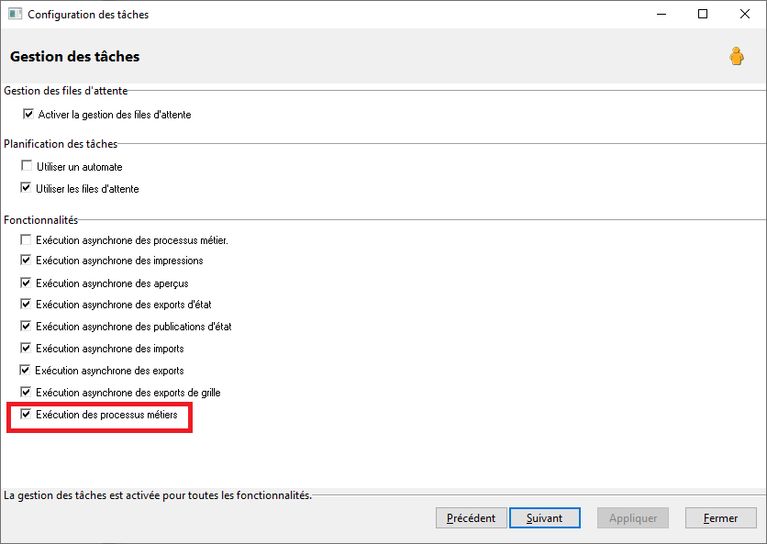Click the greyed-out Appliquer button
The height and width of the screenshot is (544, 767).
[633, 518]
